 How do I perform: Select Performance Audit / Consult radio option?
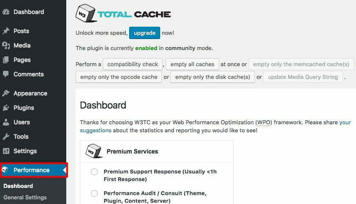pos(94,193)
